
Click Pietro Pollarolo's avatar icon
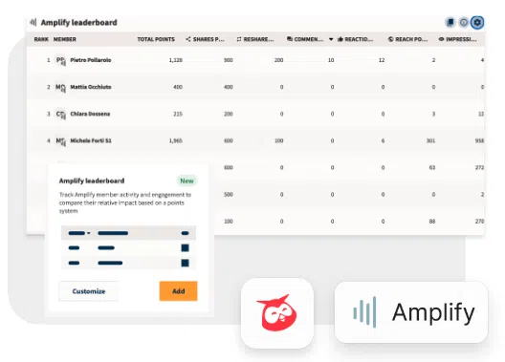(x=60, y=60)
